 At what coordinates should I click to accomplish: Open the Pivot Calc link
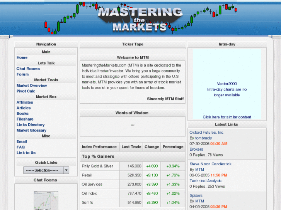[26, 91]
